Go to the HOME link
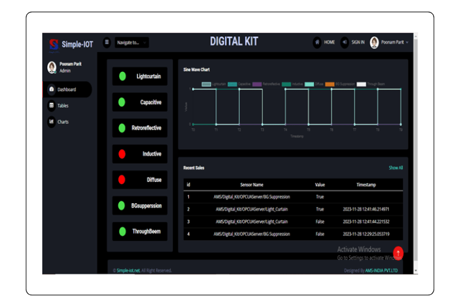The image size is (460, 307). [329, 42]
